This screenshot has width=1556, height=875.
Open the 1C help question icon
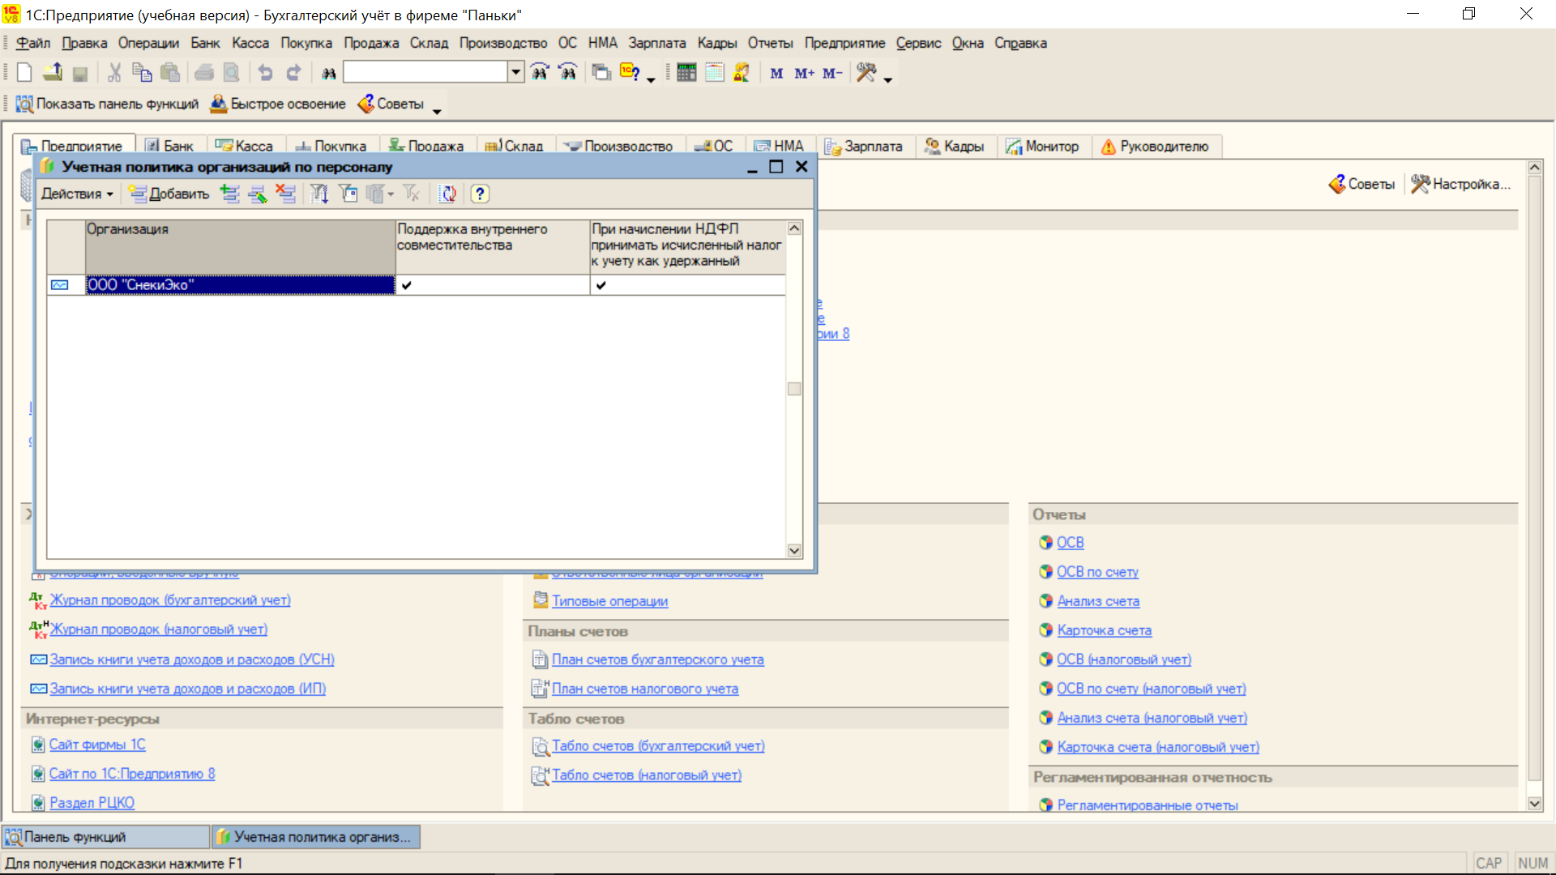[630, 73]
